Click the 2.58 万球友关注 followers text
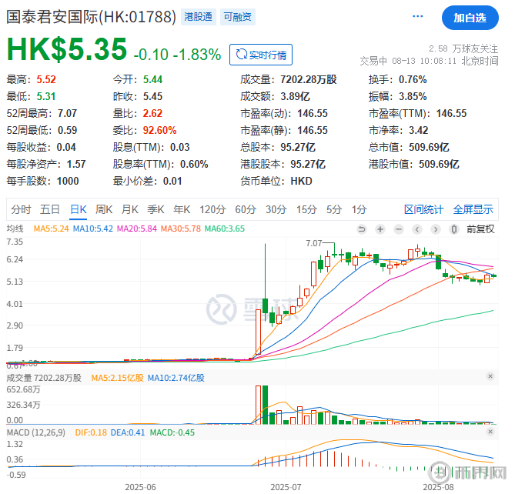Viewport: 515px width, 494px height. point(463,48)
